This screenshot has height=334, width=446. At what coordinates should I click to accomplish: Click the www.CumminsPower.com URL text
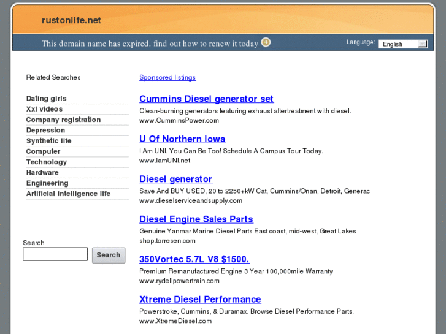[179, 120]
